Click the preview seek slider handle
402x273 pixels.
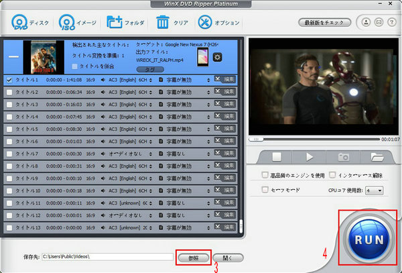pos(256,139)
